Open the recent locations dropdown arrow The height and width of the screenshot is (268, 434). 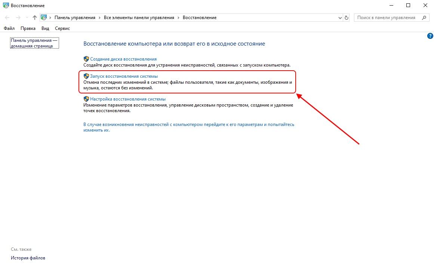point(27,18)
